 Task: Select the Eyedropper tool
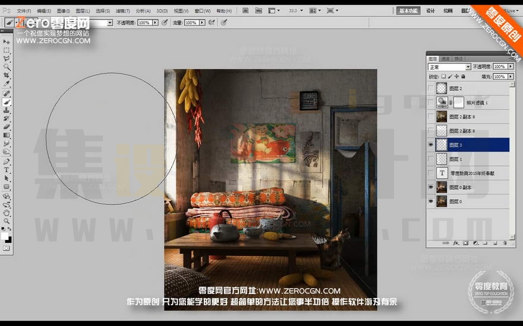[x=7, y=84]
